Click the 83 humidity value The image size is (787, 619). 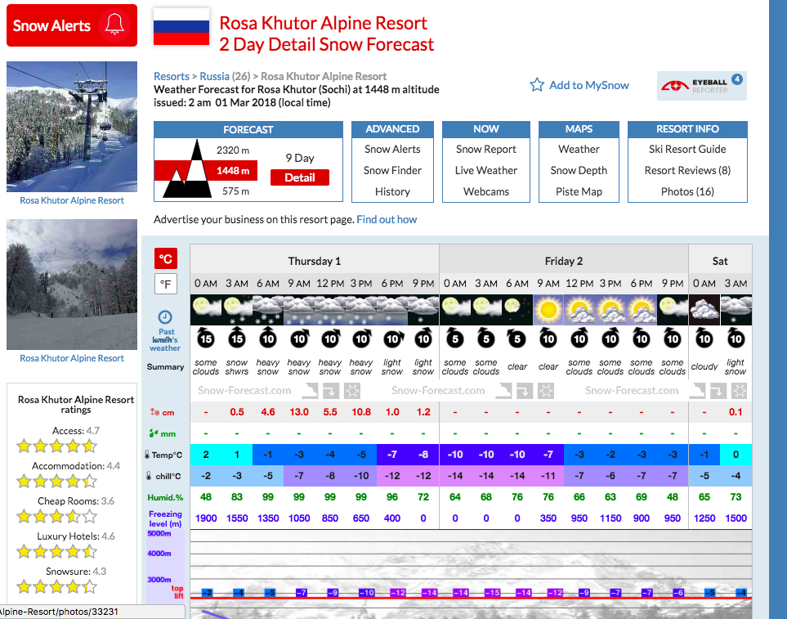[x=237, y=497]
